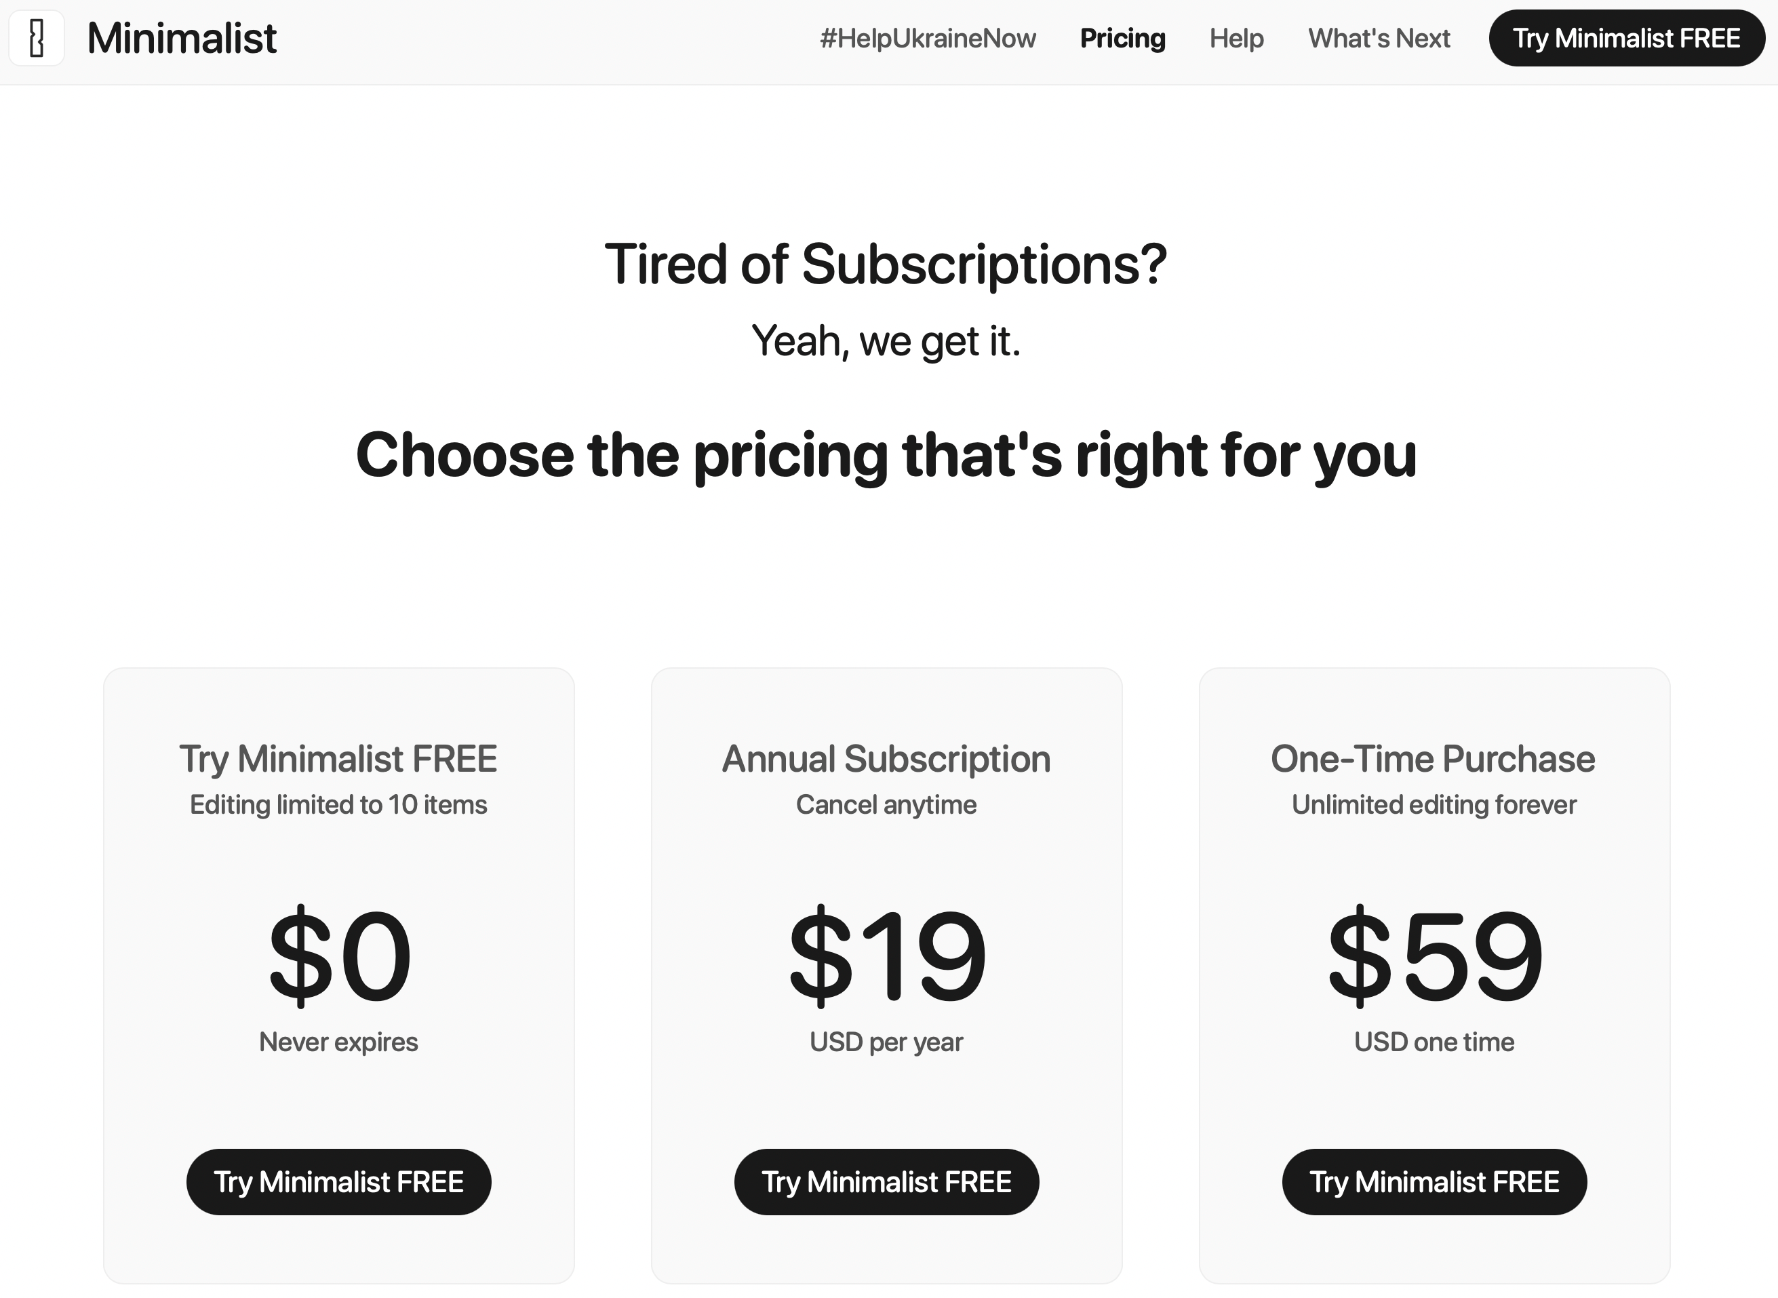Click the USD per year label
Screen dimensions: 1778x1298
886,1042
